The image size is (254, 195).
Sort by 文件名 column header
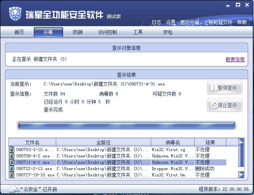tap(32, 142)
